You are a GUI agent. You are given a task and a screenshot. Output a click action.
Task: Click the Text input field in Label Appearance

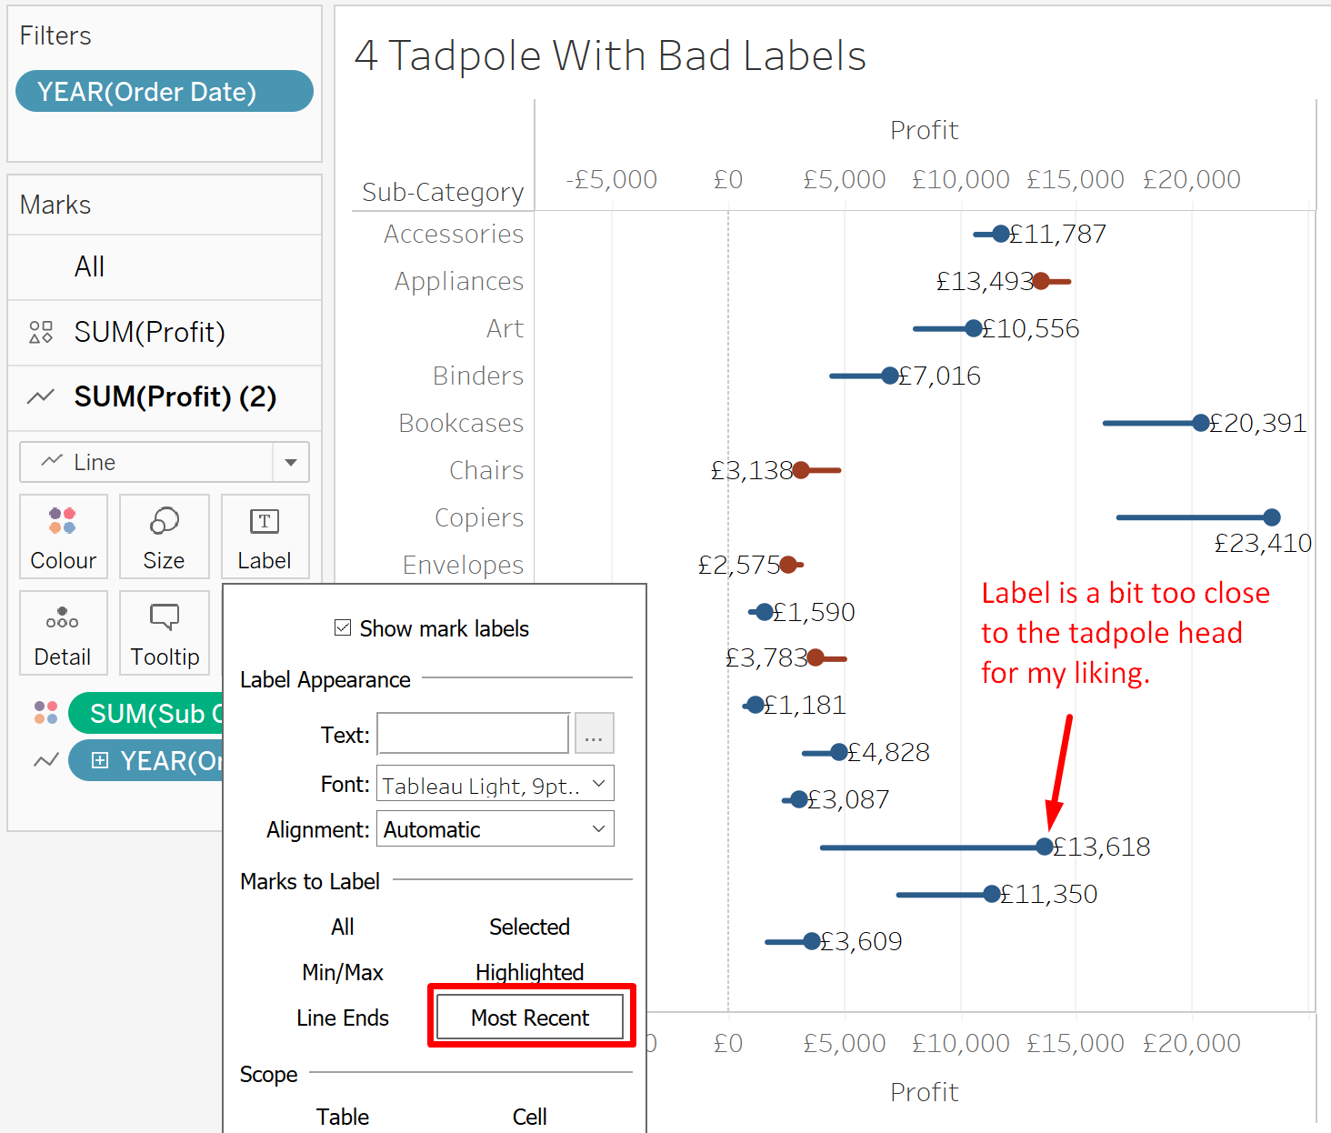pyautogui.click(x=472, y=733)
